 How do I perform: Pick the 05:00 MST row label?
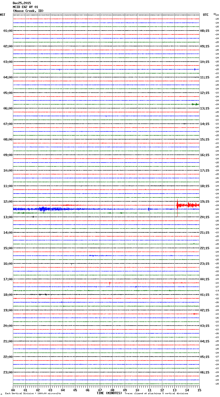point(8,93)
